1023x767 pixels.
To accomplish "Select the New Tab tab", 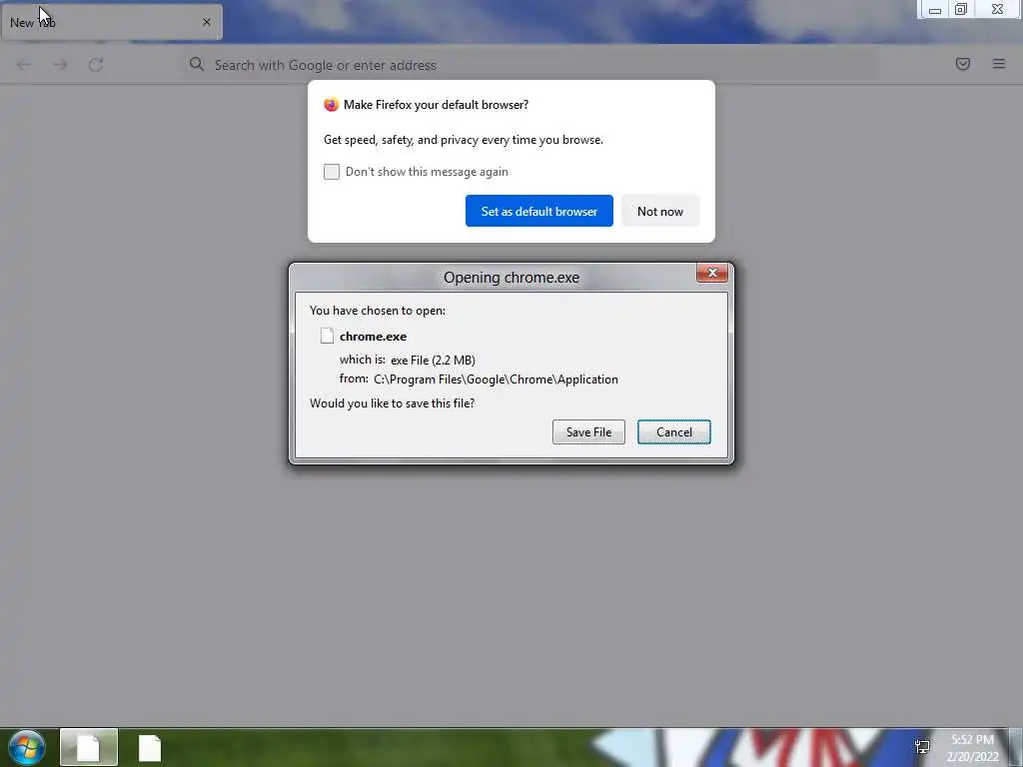I will pyautogui.click(x=112, y=22).
